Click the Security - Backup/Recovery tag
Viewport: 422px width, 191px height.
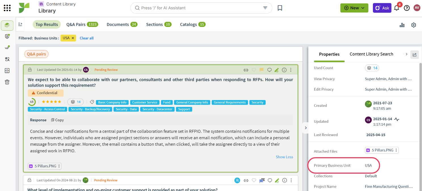click(x=90, y=109)
